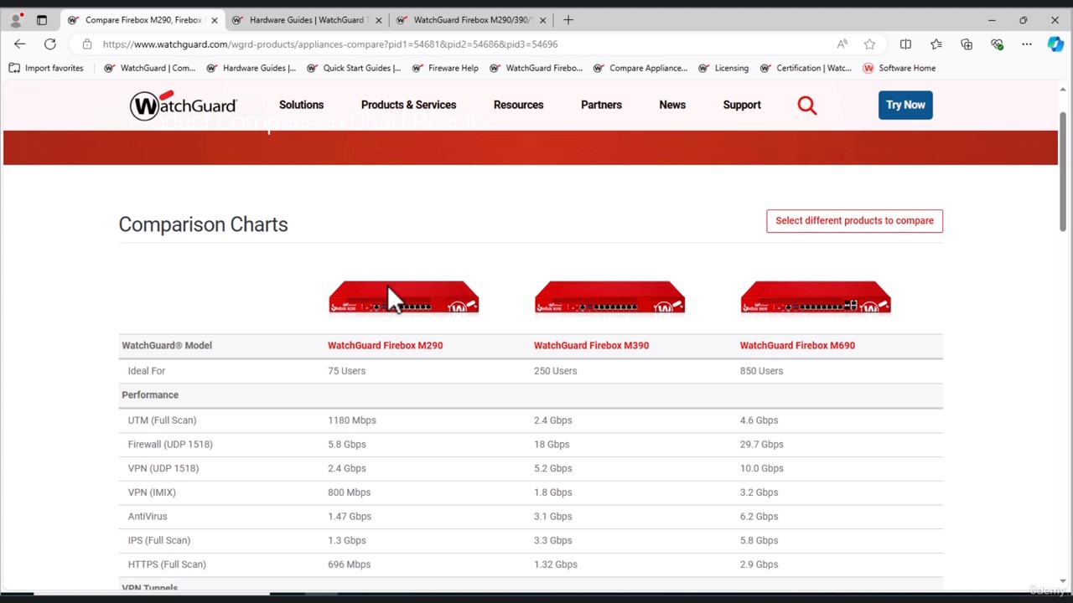Viewport: 1073px width, 603px height.
Task: Click the page vertical scrollbar thumb
Action: pos(1063,170)
